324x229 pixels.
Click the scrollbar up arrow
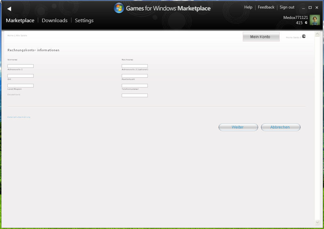click(x=317, y=34)
